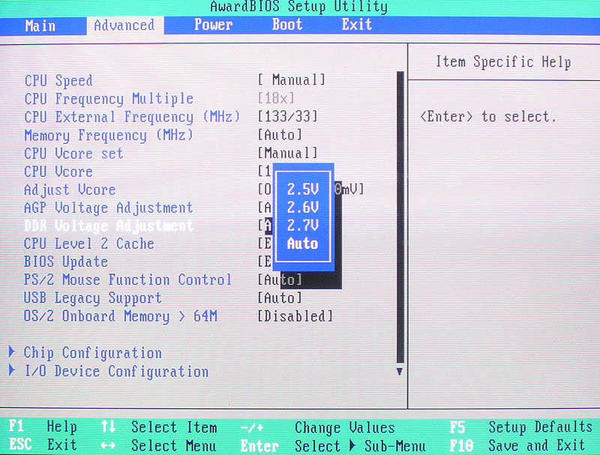
Task: Click the Memory Frequency Auto value
Action: 280,136
